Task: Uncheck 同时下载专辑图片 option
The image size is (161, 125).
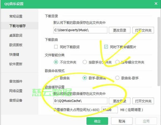Action: click(106, 47)
